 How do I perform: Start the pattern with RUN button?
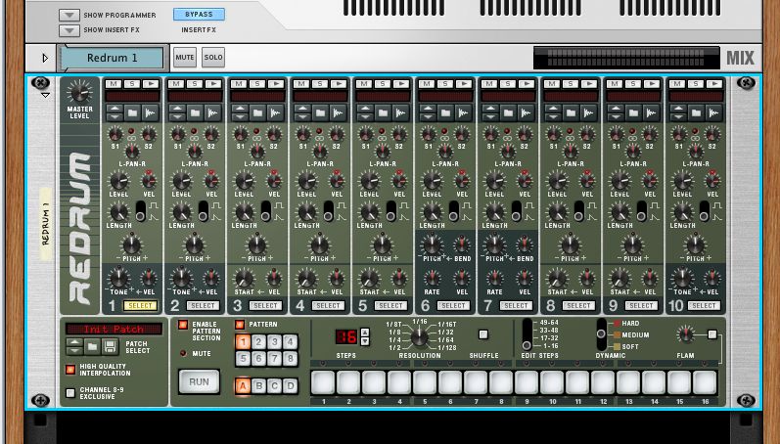199,381
